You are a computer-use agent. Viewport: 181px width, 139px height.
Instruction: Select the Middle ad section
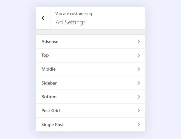coord(49,69)
